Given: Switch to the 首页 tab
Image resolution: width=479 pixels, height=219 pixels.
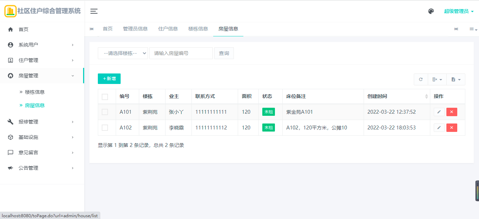Looking at the screenshot, I should (x=108, y=29).
